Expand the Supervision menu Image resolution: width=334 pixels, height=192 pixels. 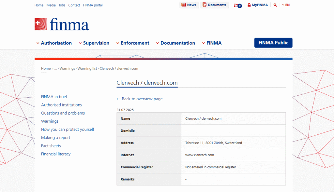click(94, 43)
